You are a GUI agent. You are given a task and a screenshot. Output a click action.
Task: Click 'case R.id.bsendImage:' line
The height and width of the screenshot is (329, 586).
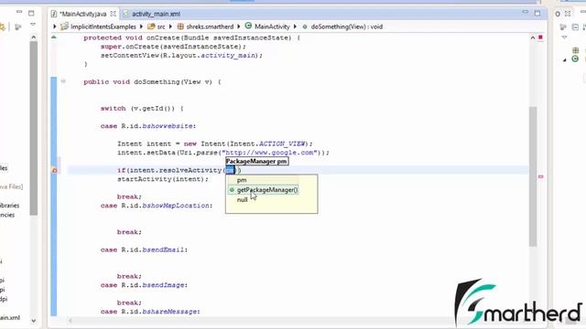tap(144, 285)
